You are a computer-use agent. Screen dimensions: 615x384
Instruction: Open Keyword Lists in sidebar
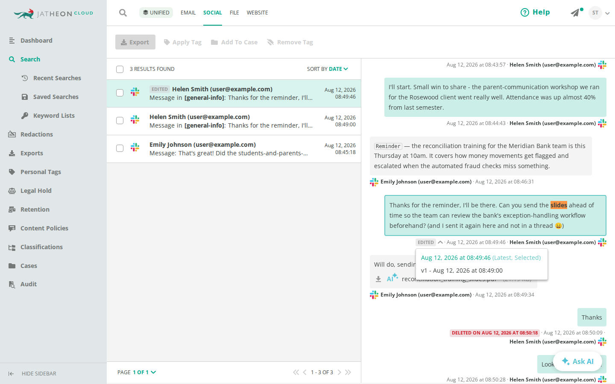[53, 116]
